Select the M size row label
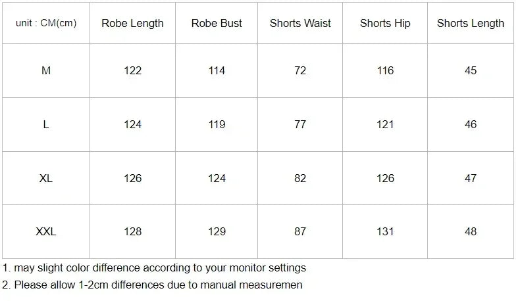The width and height of the screenshot is (520, 301). click(x=46, y=70)
